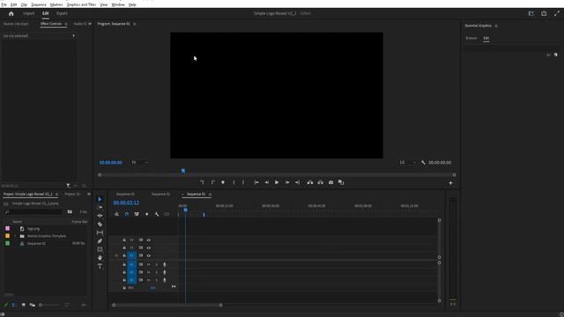Toggle Linked Selection in the timeline
Image resolution: width=564 pixels, height=317 pixels.
click(137, 214)
